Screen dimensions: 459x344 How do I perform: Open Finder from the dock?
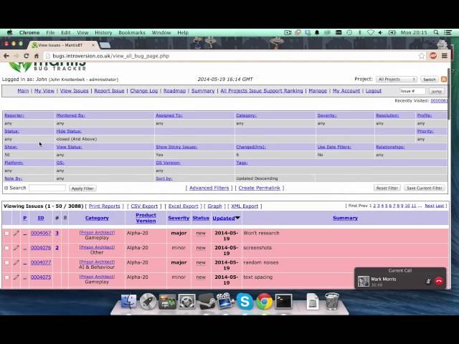(x=128, y=301)
